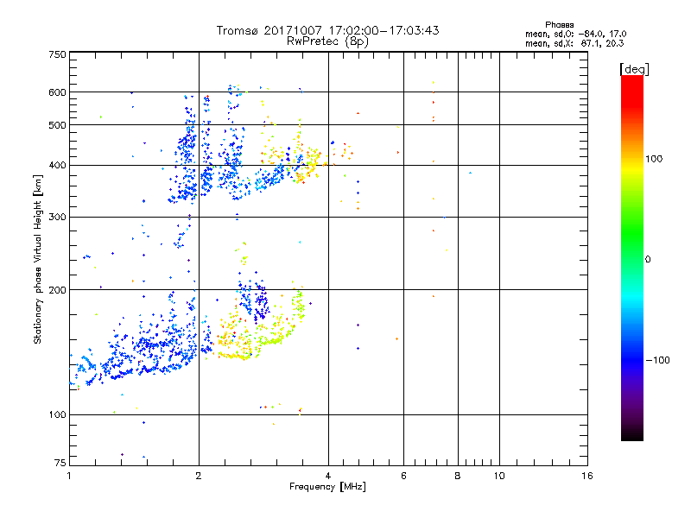Click the plot title 'Tromsø 20171007 17:02:00-17:03:43'
The width and height of the screenshot is (691, 518).
[x=327, y=30]
